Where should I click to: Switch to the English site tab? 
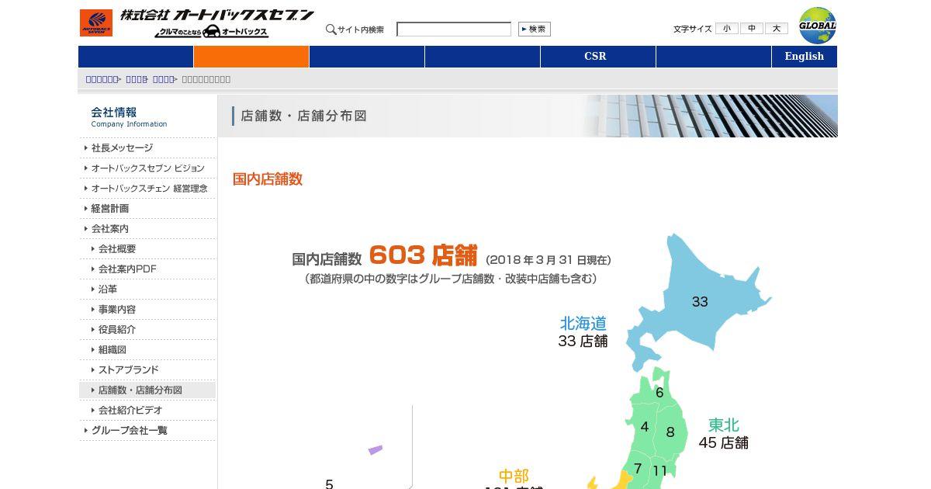(805, 57)
